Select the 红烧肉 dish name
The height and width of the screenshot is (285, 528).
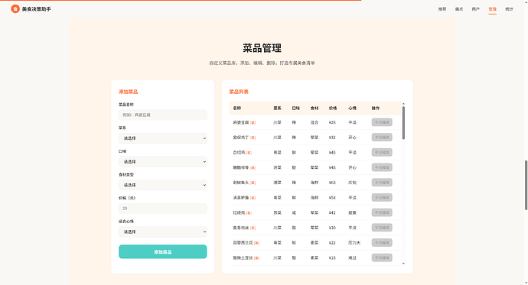239,212
